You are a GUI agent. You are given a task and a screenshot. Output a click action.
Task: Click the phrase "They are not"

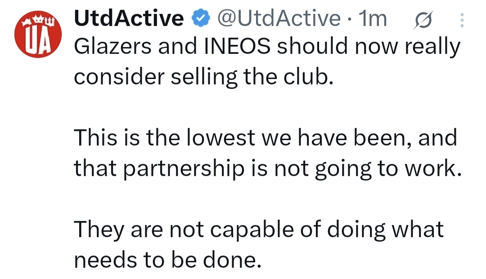[139, 230]
